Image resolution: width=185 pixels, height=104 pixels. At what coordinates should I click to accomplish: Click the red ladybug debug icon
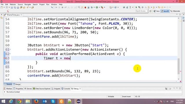pos(85,7)
